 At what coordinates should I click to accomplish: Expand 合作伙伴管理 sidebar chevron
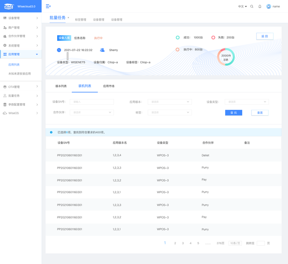point(37,36)
